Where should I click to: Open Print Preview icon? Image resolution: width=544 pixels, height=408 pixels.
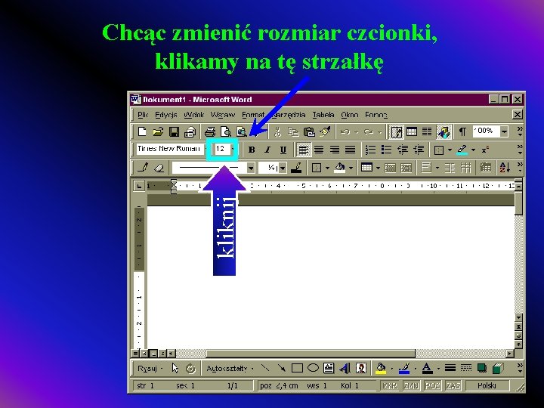point(225,131)
